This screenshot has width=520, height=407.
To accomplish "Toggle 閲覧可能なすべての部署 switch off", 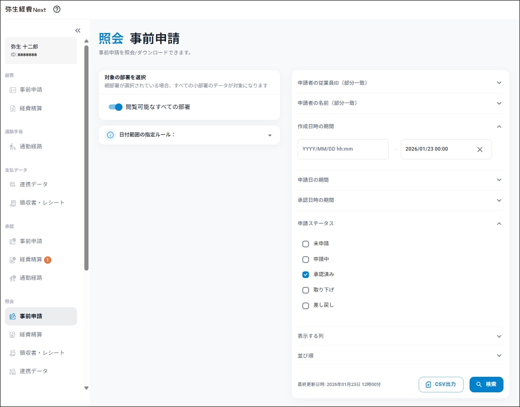I will tap(116, 107).
